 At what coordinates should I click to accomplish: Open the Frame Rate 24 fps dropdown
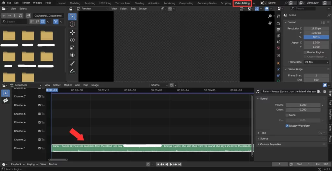(316, 62)
